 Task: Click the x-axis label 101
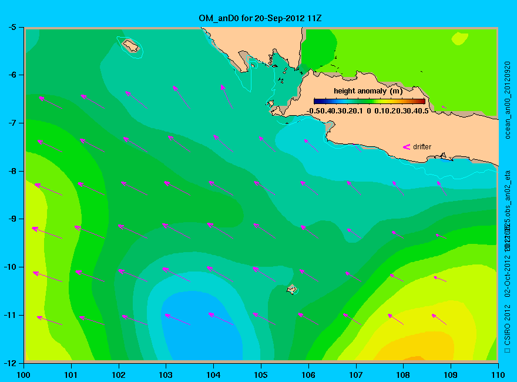coord(71,375)
